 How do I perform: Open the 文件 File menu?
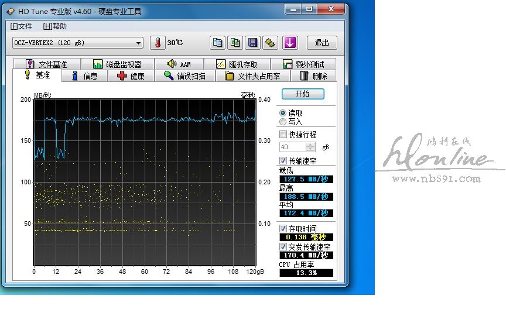click(22, 26)
